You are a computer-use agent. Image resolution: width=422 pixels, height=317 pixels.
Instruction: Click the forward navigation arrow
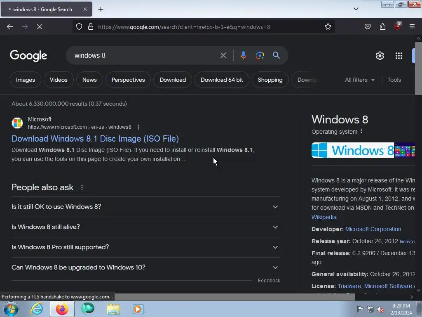tap(25, 27)
